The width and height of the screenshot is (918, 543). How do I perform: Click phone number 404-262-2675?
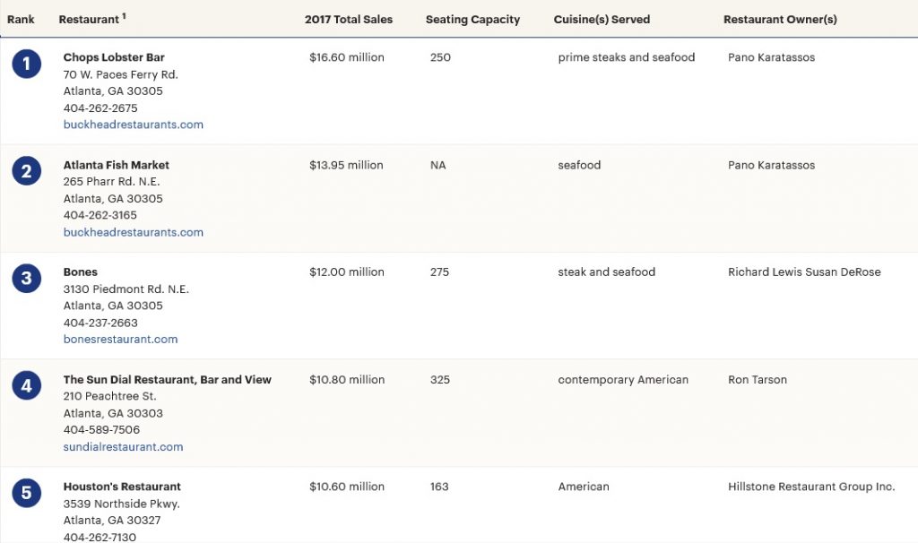pyautogui.click(x=100, y=108)
